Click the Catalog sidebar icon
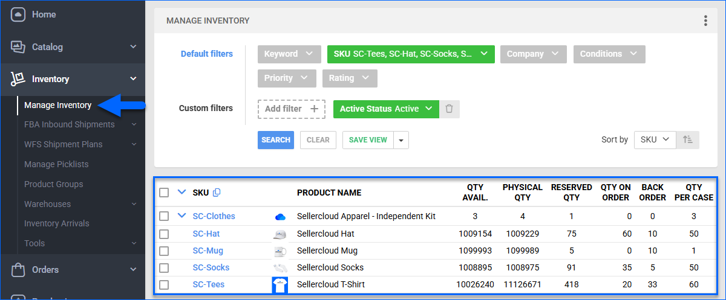The height and width of the screenshot is (300, 726). (18, 47)
